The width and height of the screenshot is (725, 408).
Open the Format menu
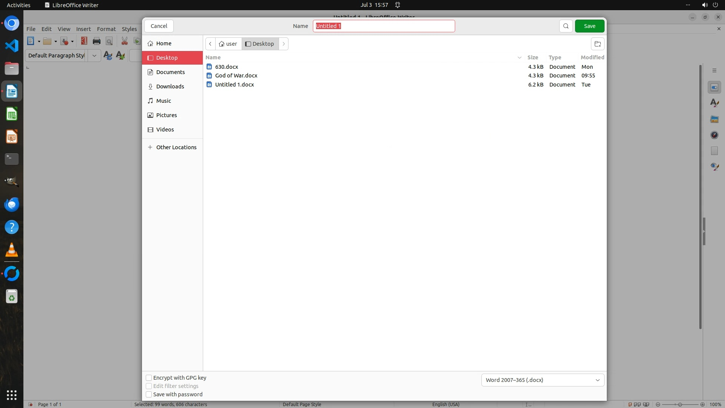(106, 29)
